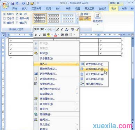Image resolution: width=135 pixels, height=130 pixels.
Task: Check the 最后一列 checkbox
Action: pyautogui.click(x=17, y=18)
